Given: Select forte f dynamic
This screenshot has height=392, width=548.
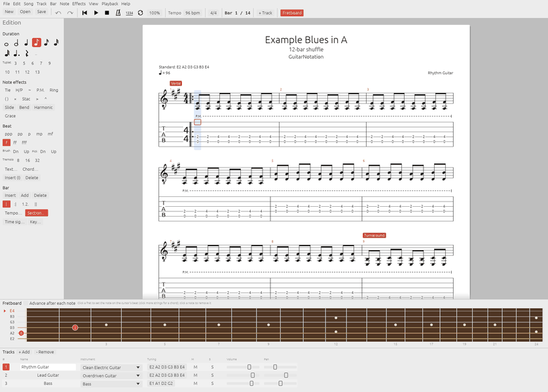Looking at the screenshot, I should point(7,143).
